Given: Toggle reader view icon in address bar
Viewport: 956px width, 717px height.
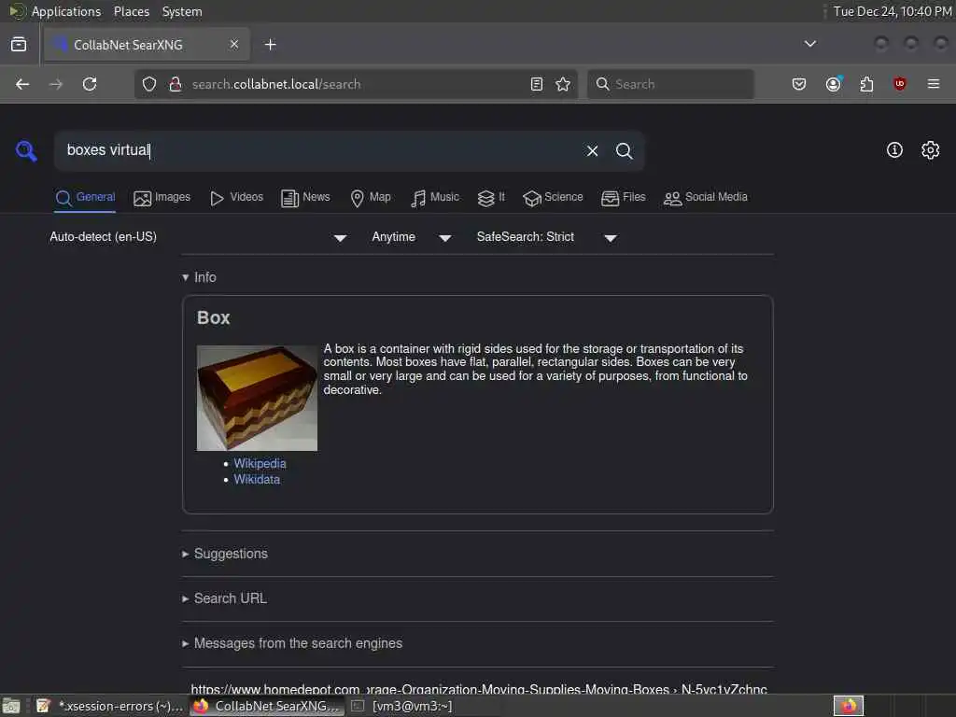Looking at the screenshot, I should click(537, 84).
